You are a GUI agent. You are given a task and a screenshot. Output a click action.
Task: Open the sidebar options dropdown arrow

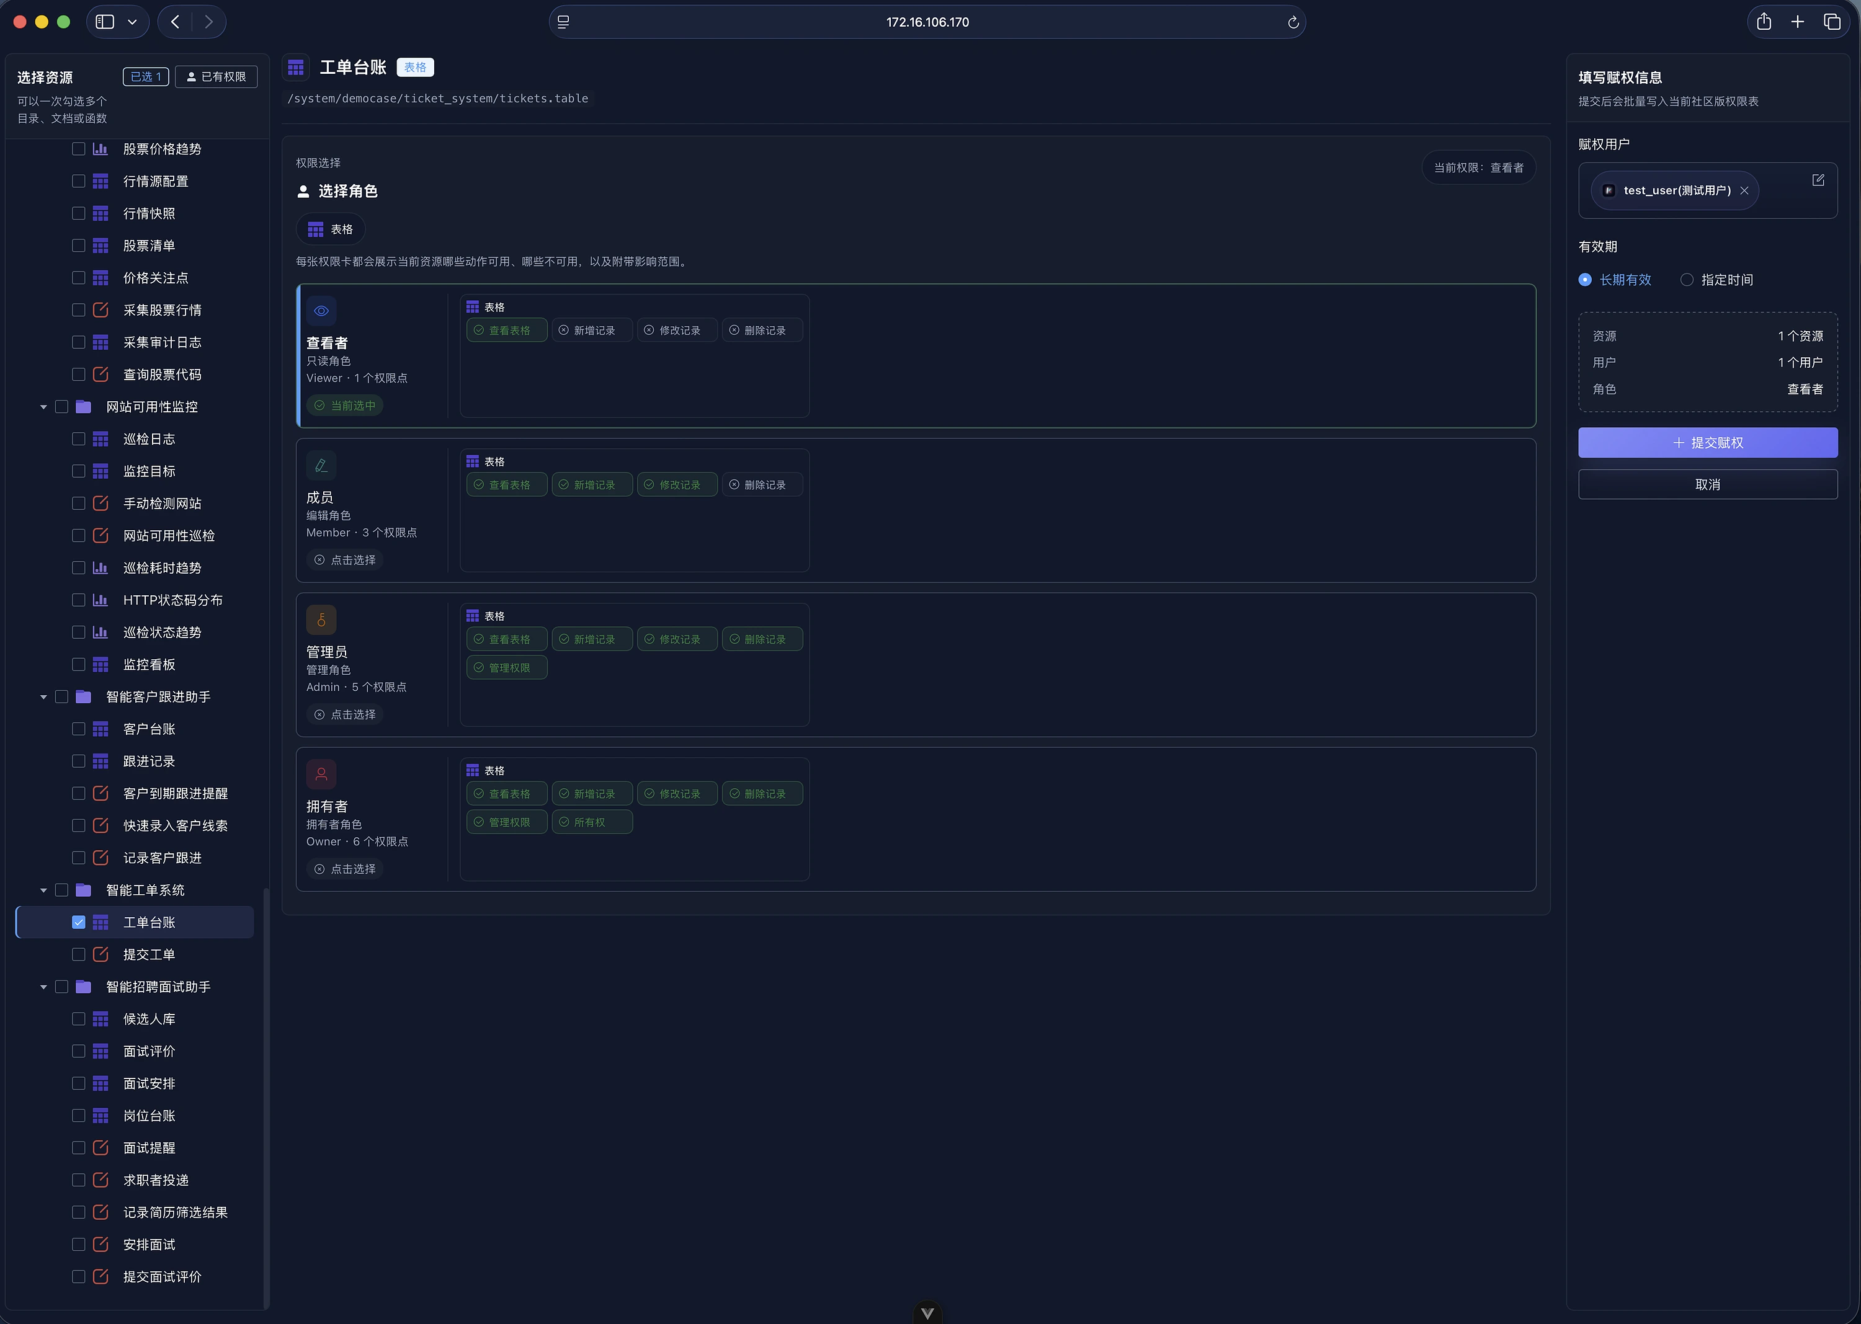tap(132, 22)
